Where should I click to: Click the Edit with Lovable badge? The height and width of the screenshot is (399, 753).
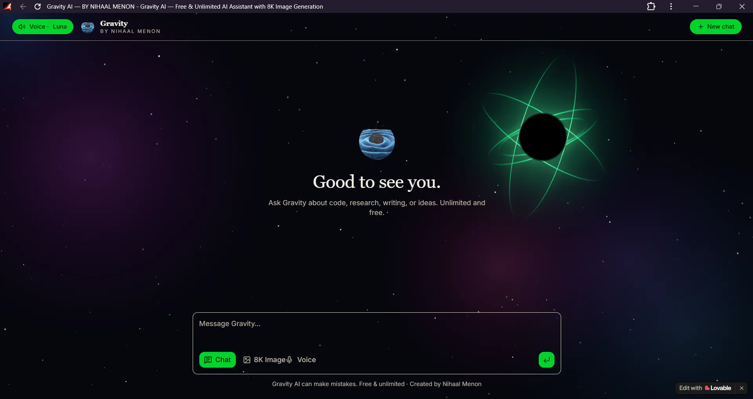click(705, 388)
